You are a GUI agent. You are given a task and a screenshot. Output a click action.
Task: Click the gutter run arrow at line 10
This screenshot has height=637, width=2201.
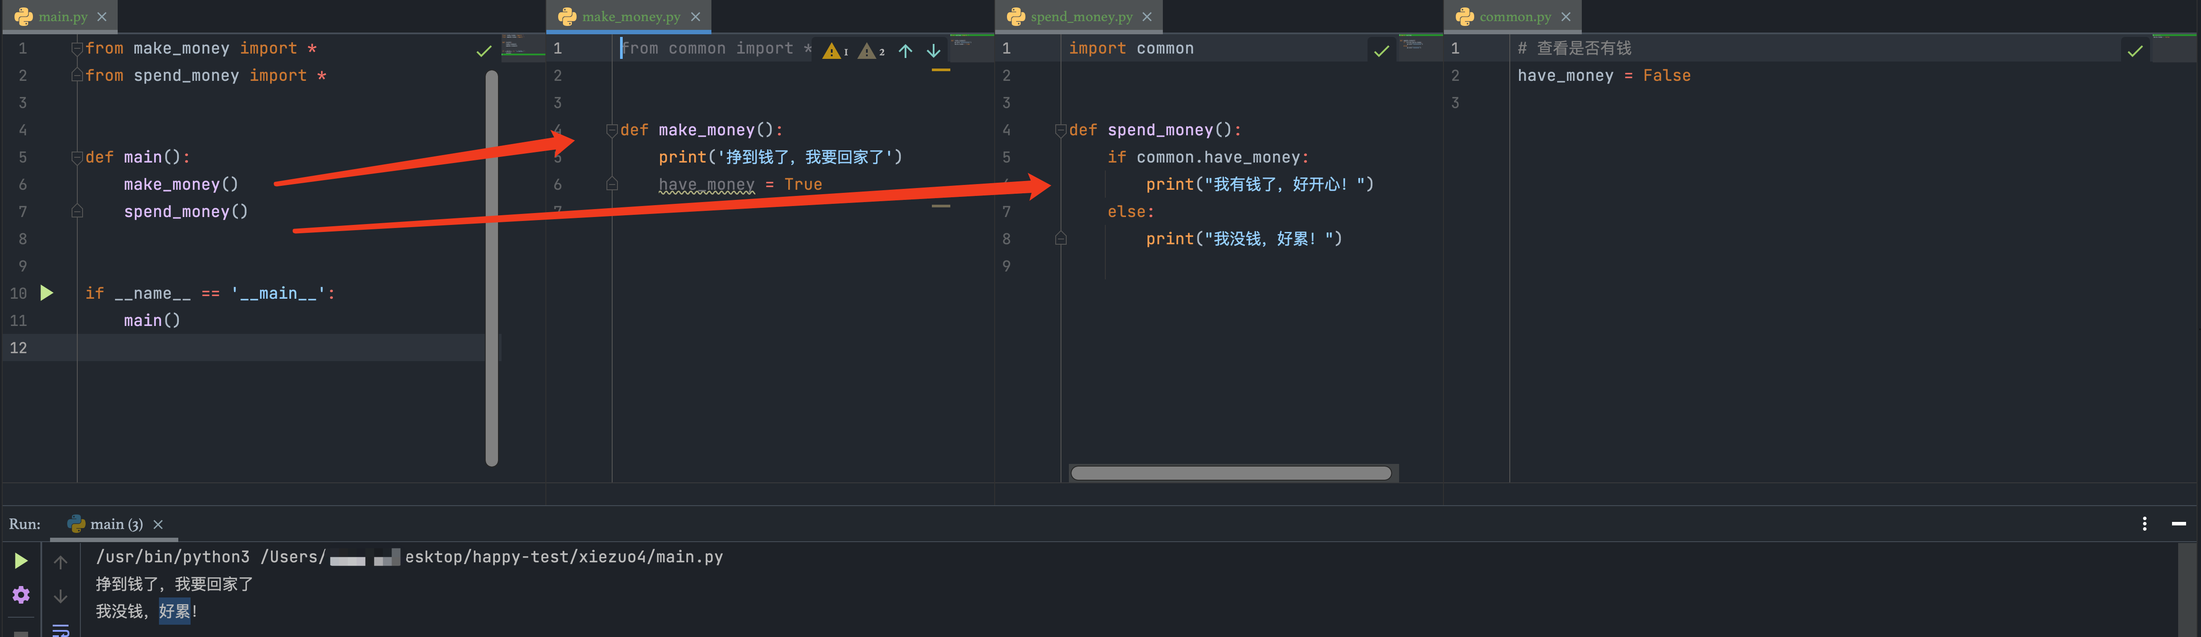tap(47, 293)
